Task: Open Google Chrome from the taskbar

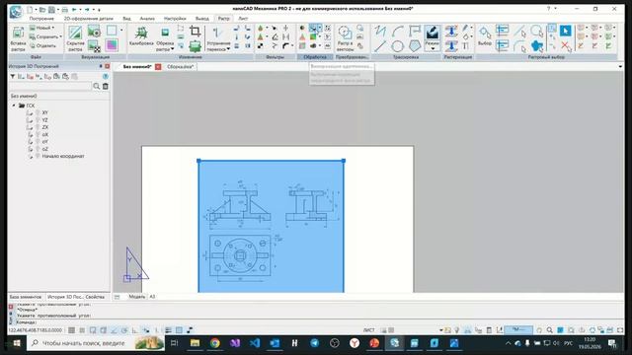Action: click(215, 343)
